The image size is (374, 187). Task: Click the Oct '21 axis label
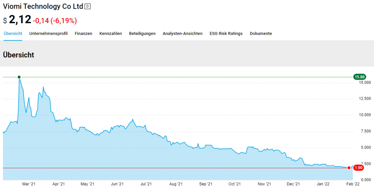234,184
